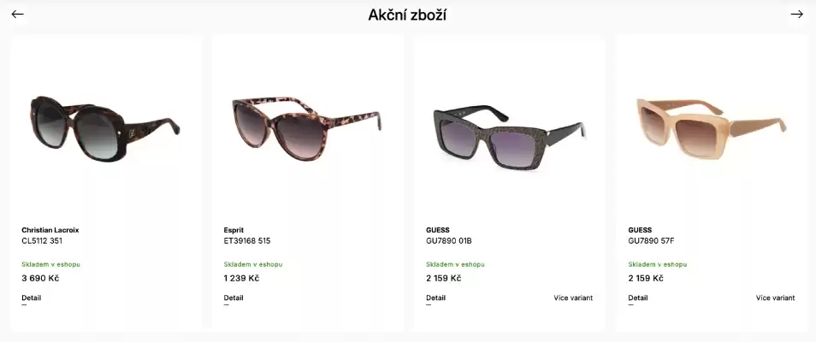816x342 pixels.
Task: Click the ET39168 515 model title
Action: (247, 241)
